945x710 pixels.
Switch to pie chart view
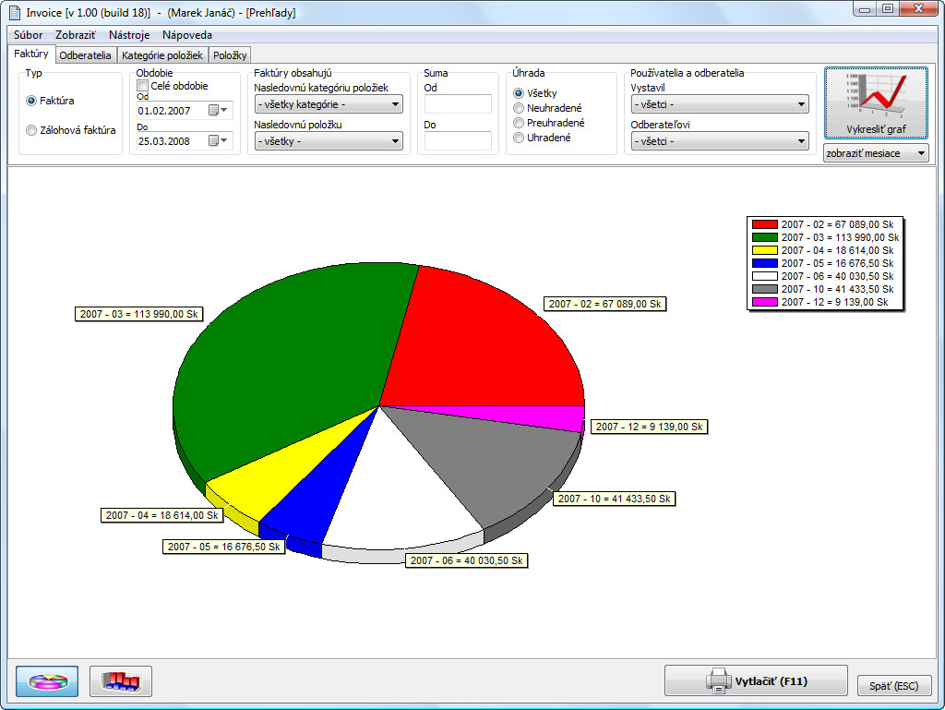click(x=47, y=681)
